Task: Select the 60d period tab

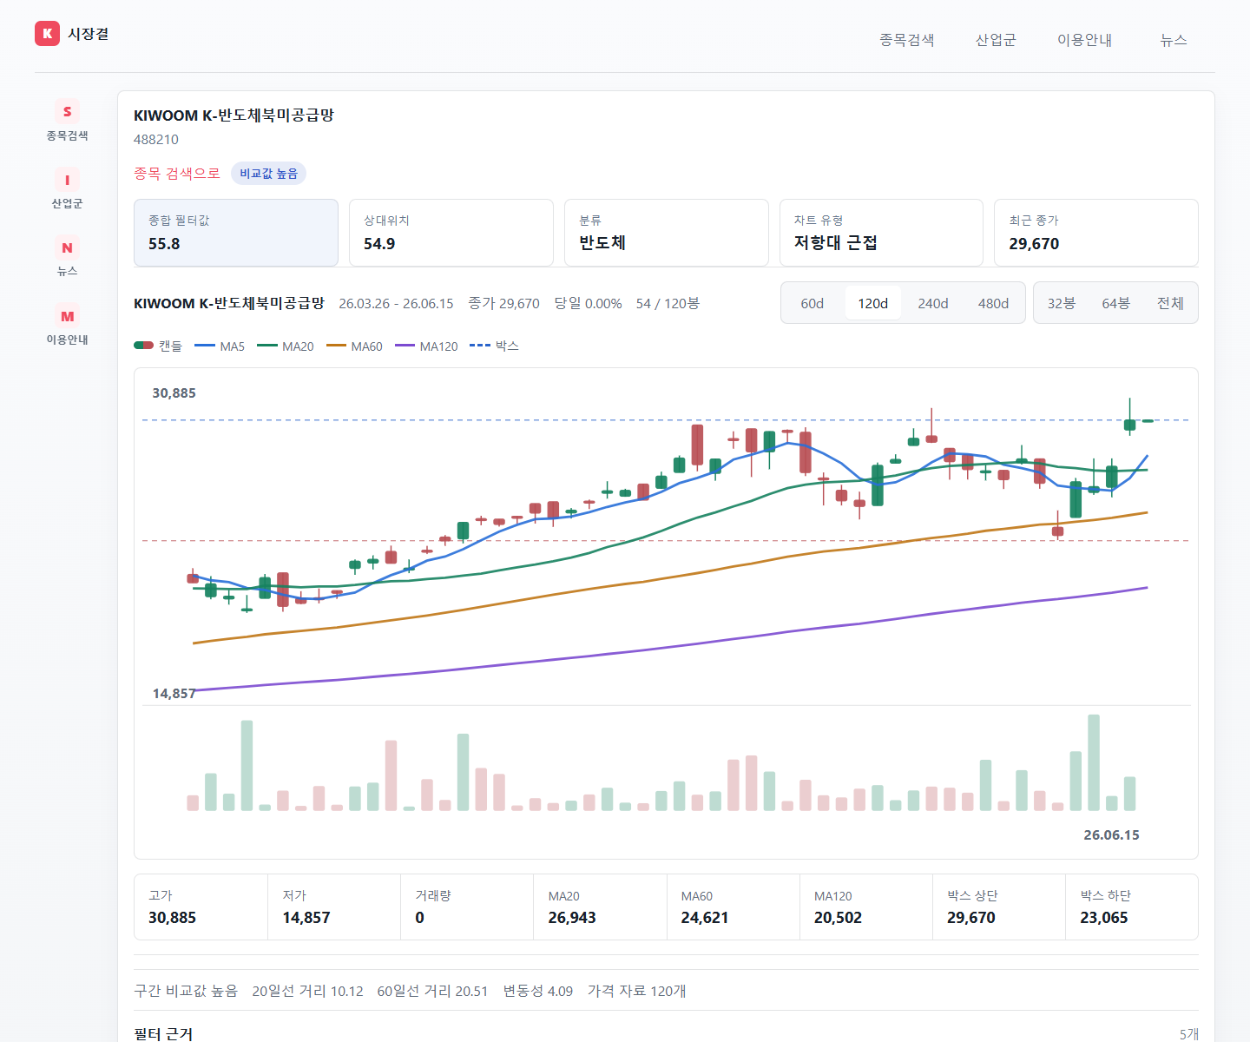Action: point(812,303)
